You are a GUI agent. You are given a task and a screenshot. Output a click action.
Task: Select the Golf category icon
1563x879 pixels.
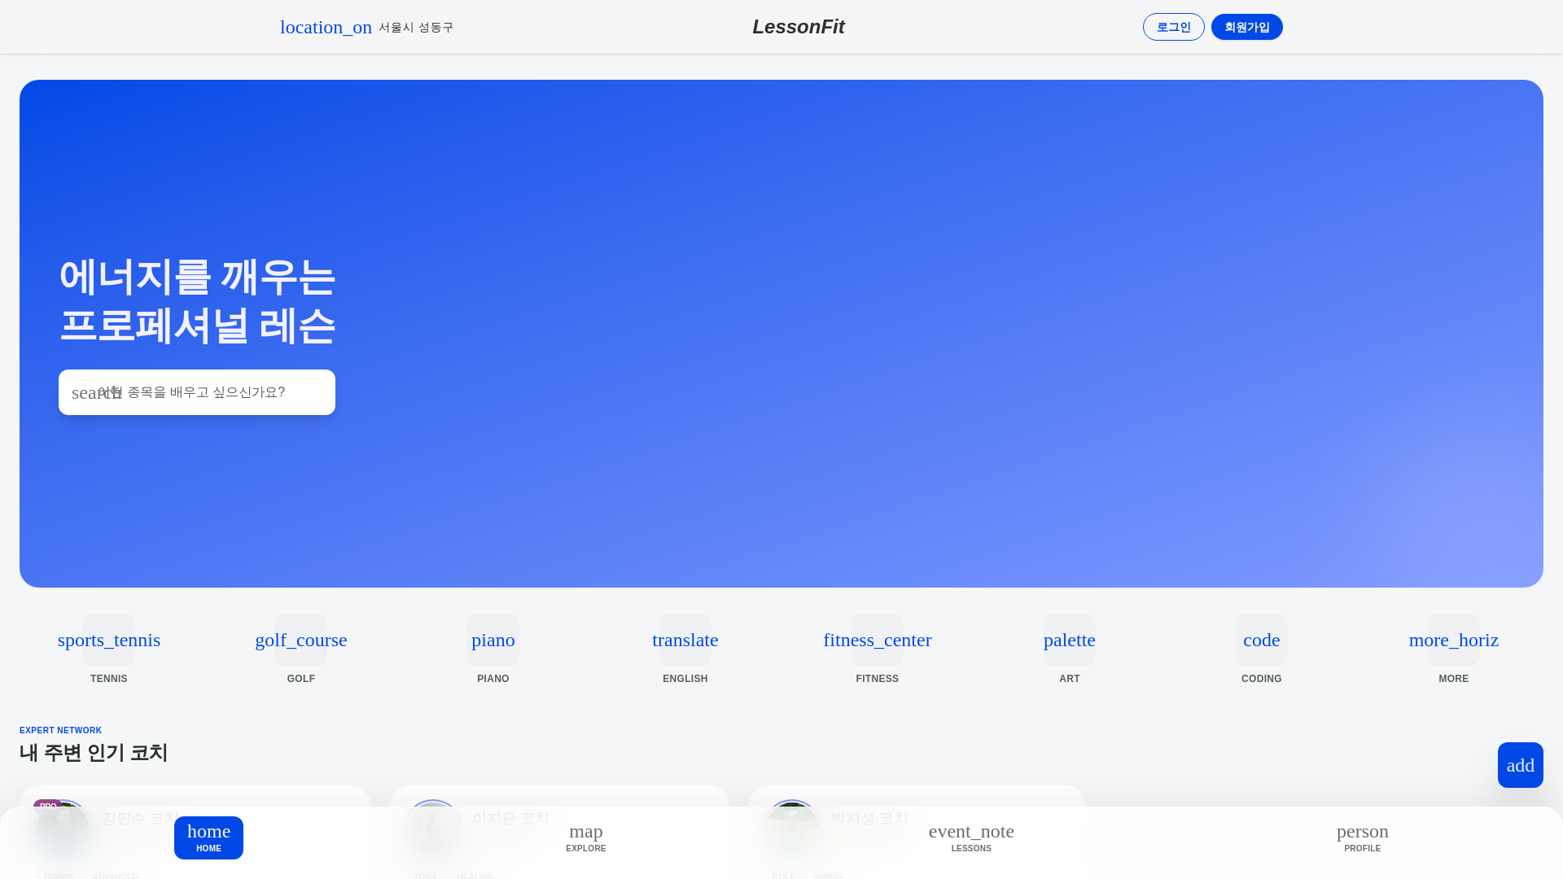301,640
